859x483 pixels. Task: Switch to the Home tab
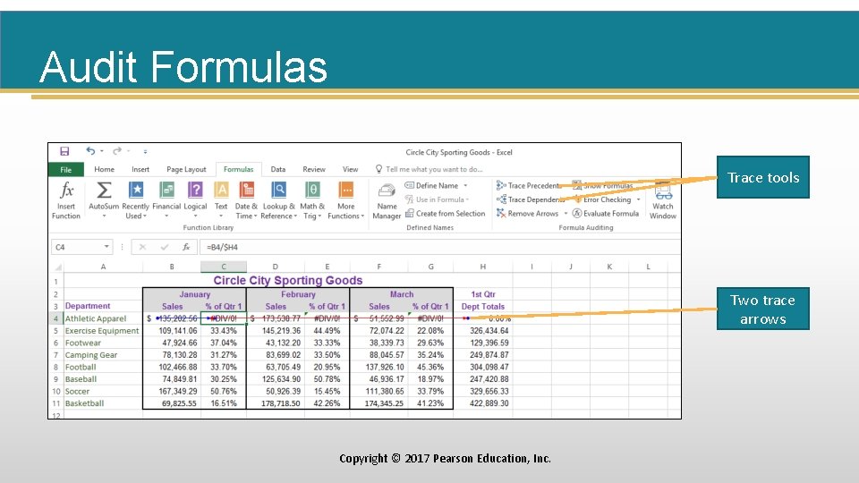[104, 169]
